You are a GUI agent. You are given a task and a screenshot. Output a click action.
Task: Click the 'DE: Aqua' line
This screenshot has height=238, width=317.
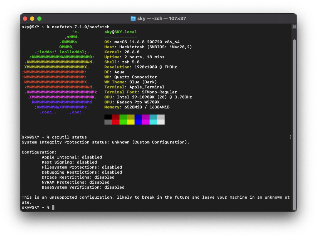(x=114, y=72)
